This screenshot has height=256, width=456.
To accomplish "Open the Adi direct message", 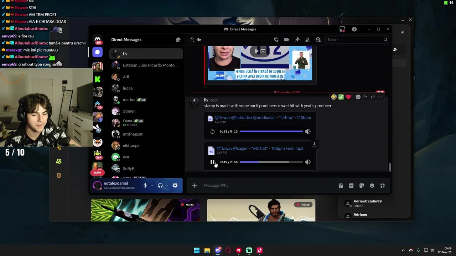I will (x=146, y=77).
